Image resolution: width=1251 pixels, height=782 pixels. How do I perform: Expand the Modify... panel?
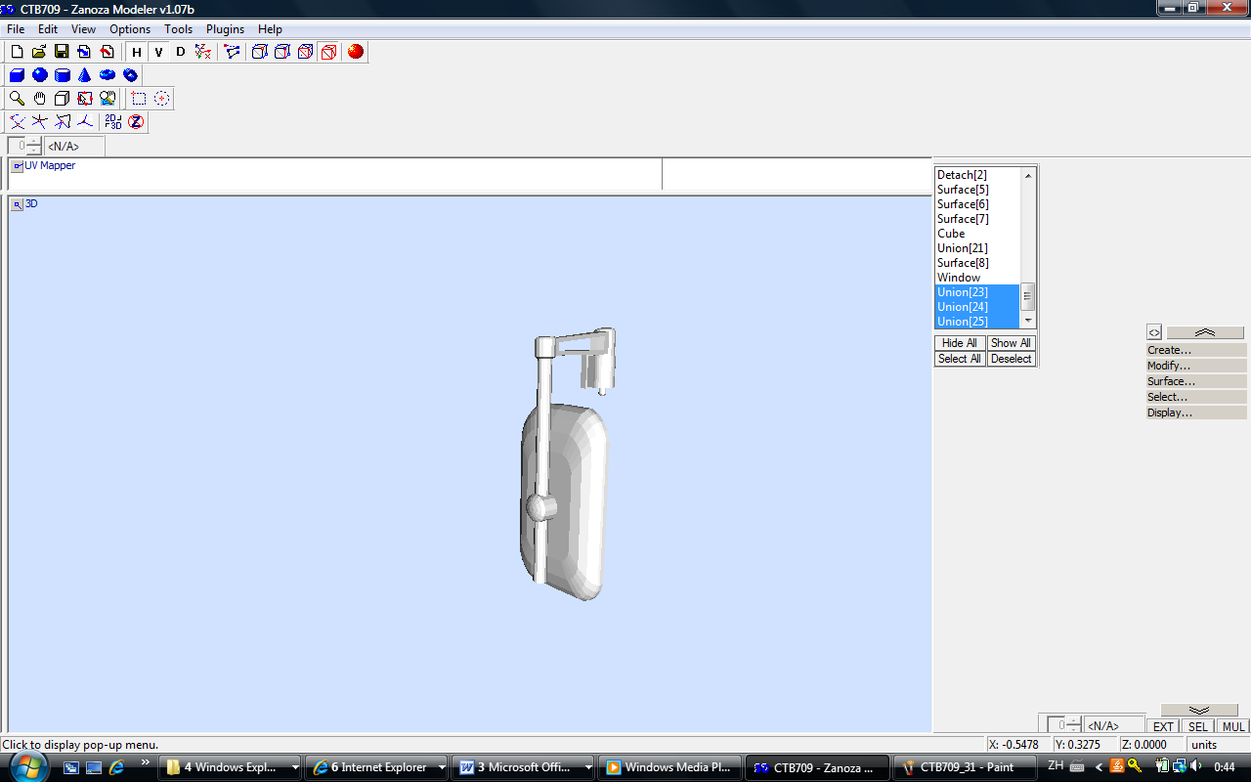(1196, 366)
